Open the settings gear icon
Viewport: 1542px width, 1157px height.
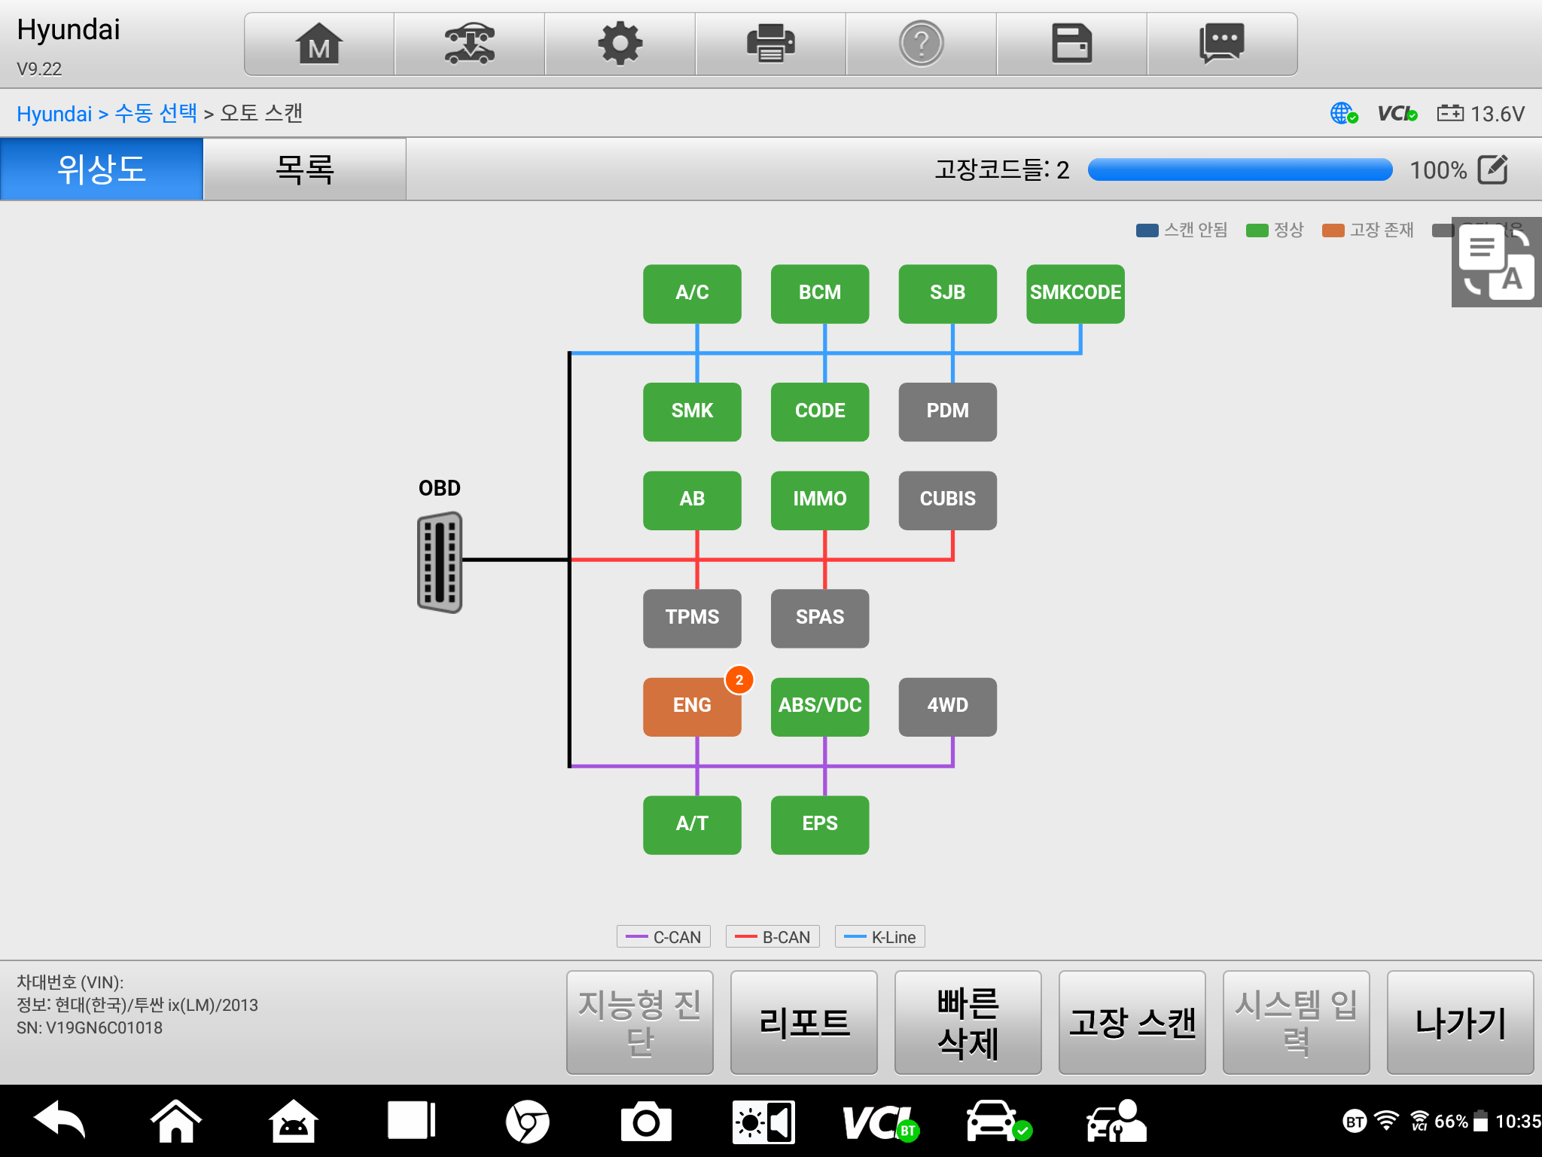(x=620, y=44)
